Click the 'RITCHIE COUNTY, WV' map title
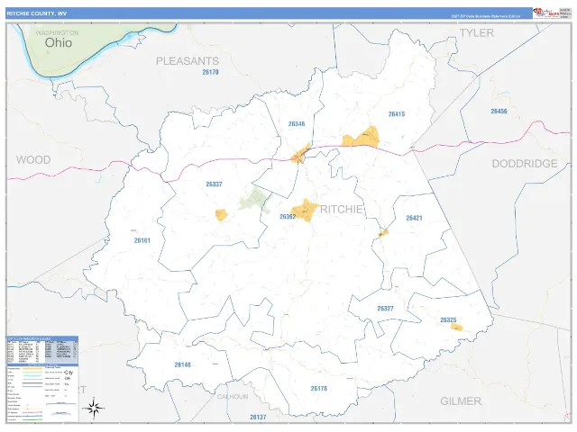 pyautogui.click(x=37, y=13)
